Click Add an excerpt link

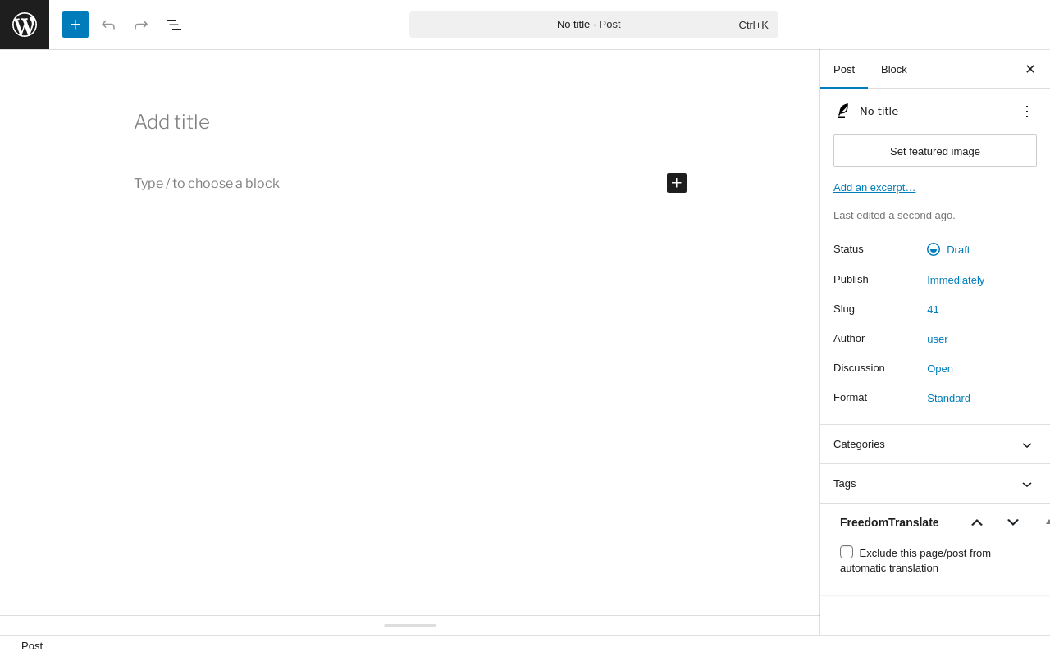[874, 188]
